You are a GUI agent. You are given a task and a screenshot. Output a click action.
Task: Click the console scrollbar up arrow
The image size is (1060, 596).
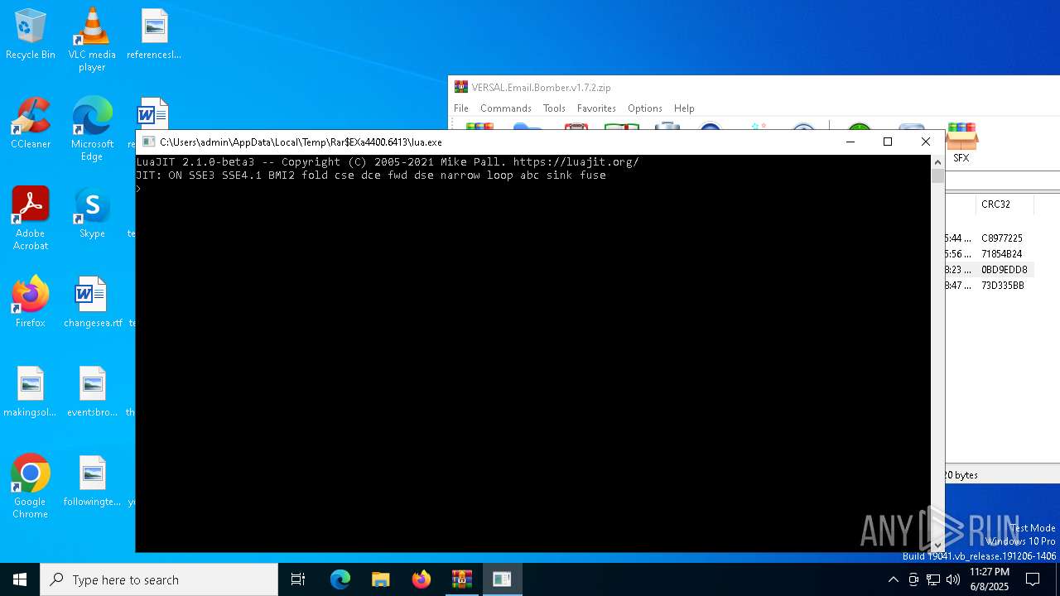pos(937,161)
